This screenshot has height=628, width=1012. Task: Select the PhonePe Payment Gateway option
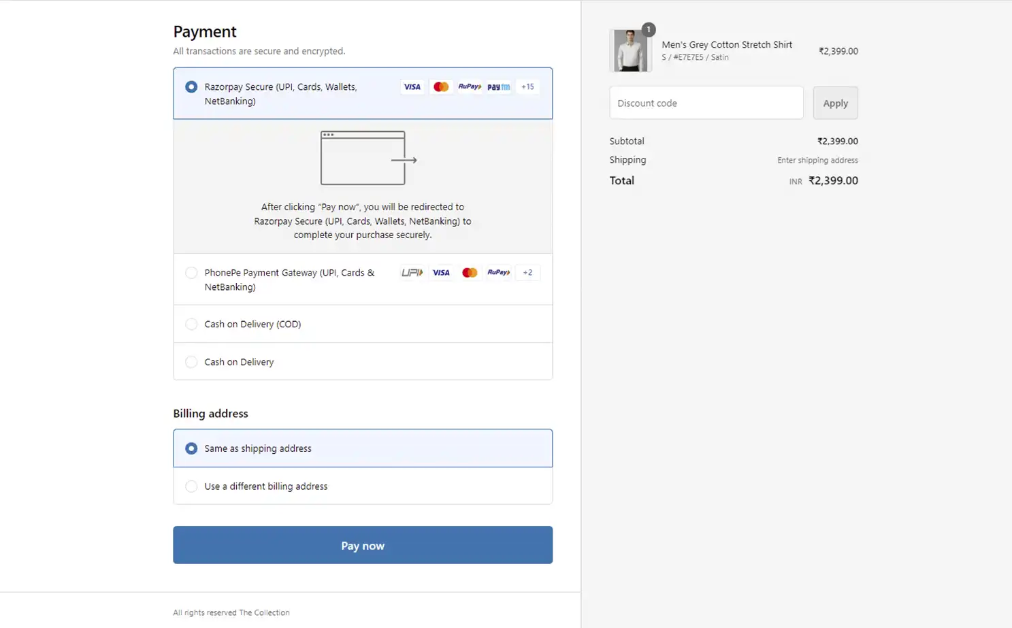pyautogui.click(x=191, y=272)
